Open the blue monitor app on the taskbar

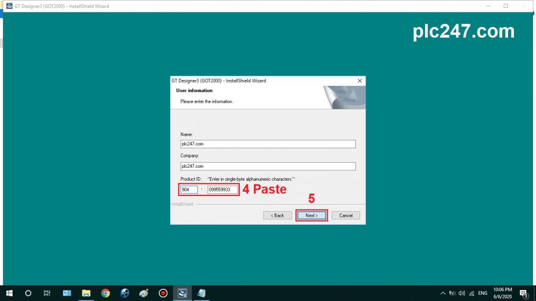(66, 293)
